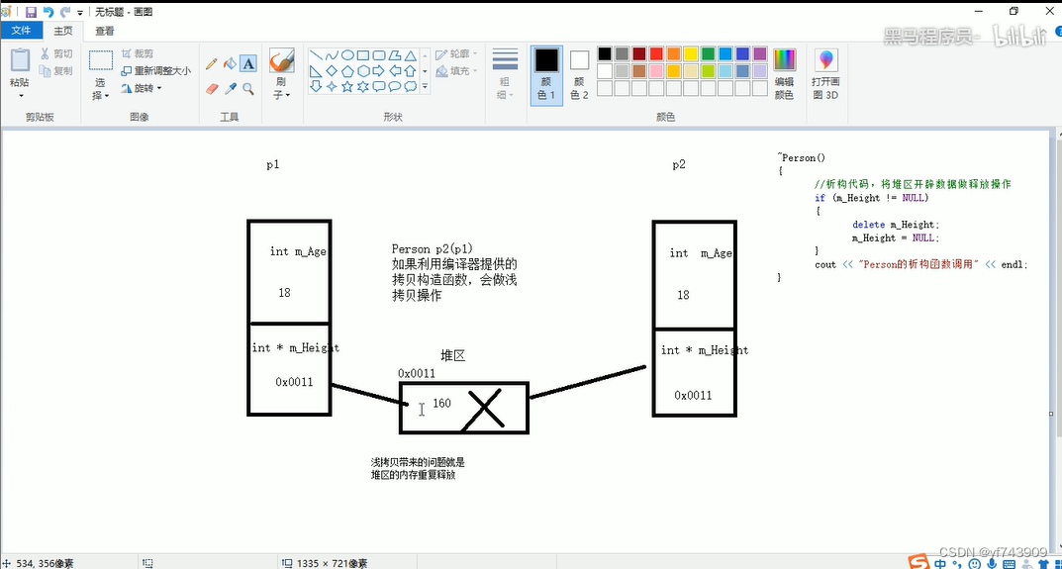The image size is (1062, 569).
Task: Select the Text tool
Action: point(248,63)
